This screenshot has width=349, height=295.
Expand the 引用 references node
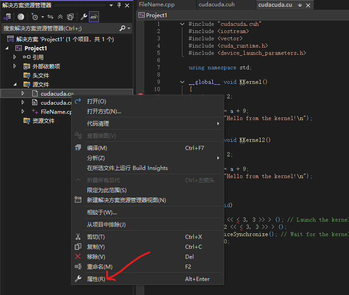(x=15, y=57)
